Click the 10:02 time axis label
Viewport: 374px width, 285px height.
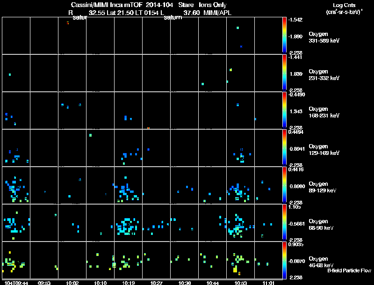(x=72, y=283)
